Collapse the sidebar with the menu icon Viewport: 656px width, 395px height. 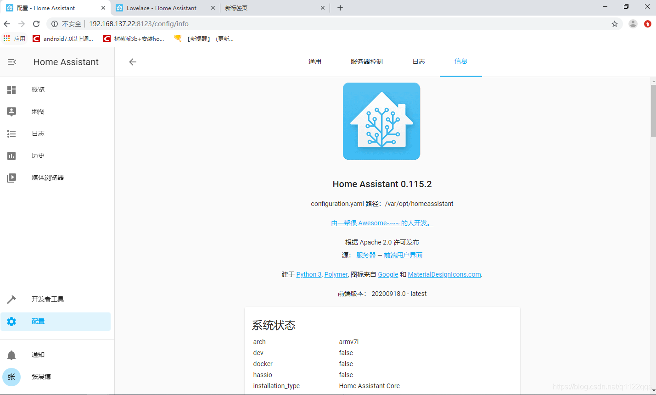12,62
